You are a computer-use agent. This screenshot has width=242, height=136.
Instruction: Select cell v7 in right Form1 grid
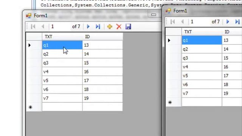coord(202,93)
